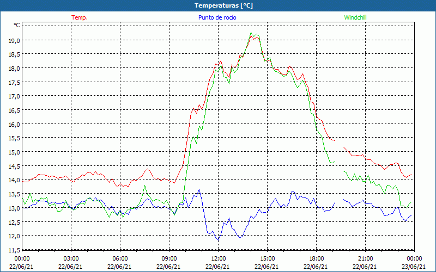Click the '22/06/21' date under the first 00:00
Screen dimensions: 436x272
tap(21, 267)
